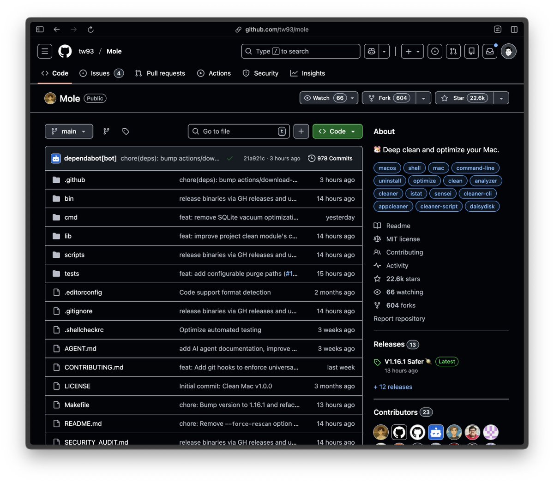Star the Mole repository

pyautogui.click(x=464, y=98)
